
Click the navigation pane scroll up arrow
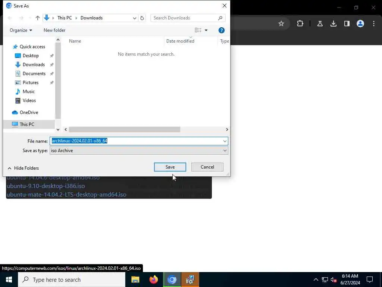pyautogui.click(x=58, y=40)
